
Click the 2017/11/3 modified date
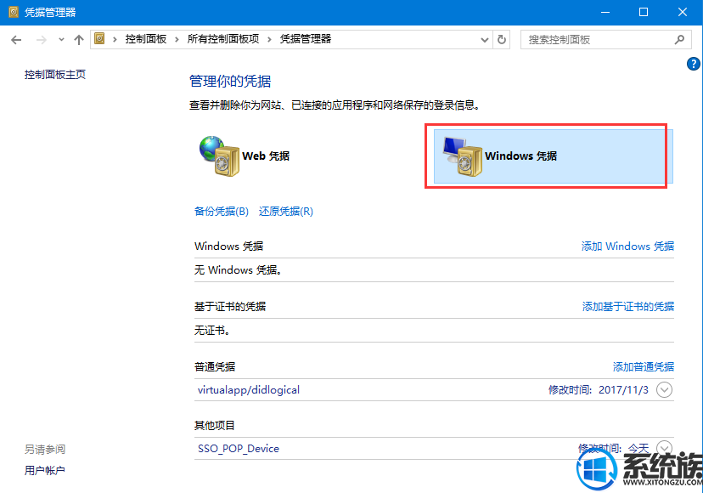(x=623, y=390)
